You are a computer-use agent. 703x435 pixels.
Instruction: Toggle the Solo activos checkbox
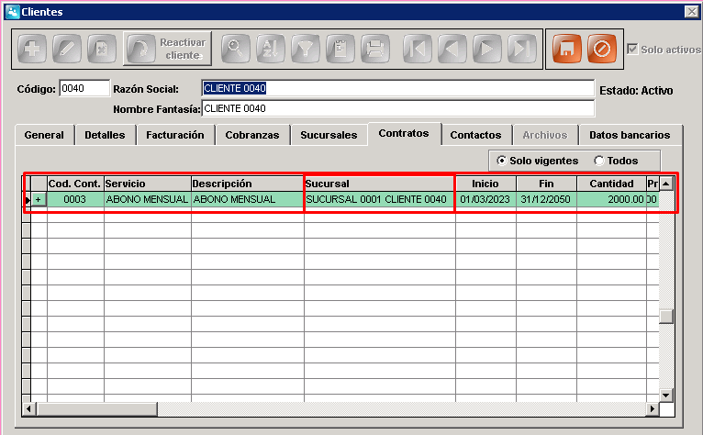pos(632,49)
